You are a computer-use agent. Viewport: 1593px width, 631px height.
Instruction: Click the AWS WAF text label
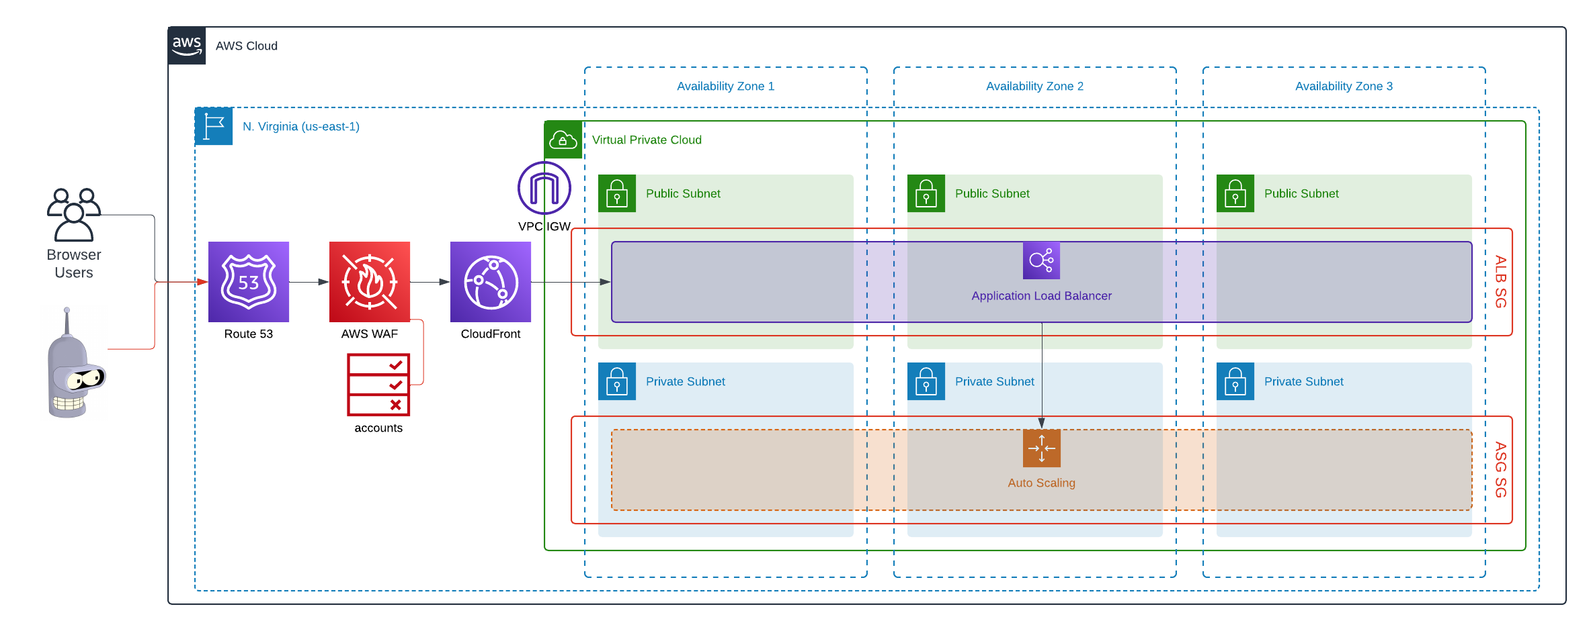370,334
